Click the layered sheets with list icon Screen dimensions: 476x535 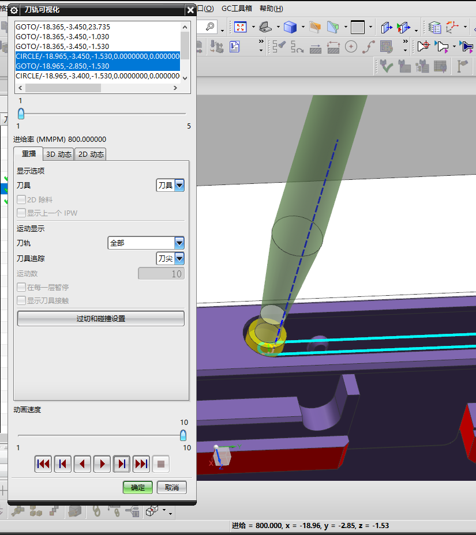(x=434, y=27)
